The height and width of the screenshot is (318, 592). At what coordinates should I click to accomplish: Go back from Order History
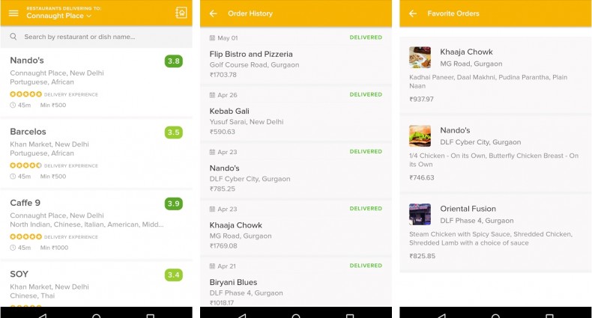click(214, 13)
